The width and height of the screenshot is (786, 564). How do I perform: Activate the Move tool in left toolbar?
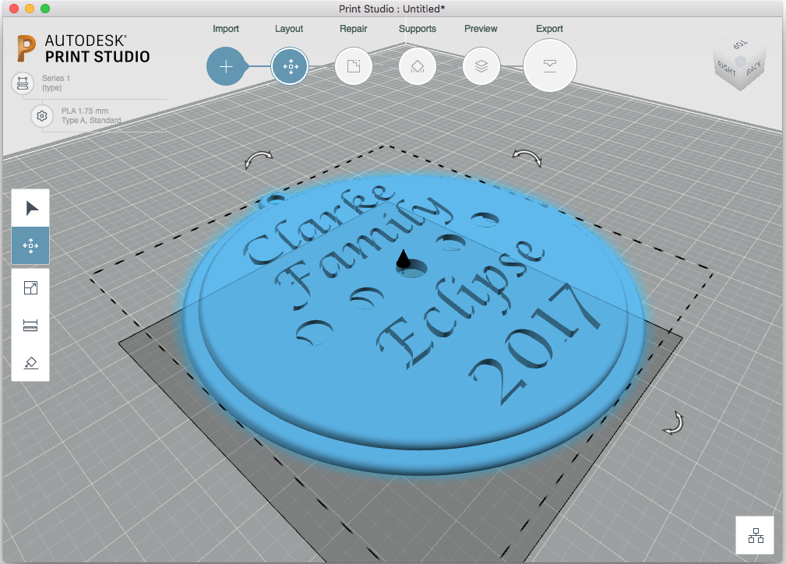tap(30, 245)
